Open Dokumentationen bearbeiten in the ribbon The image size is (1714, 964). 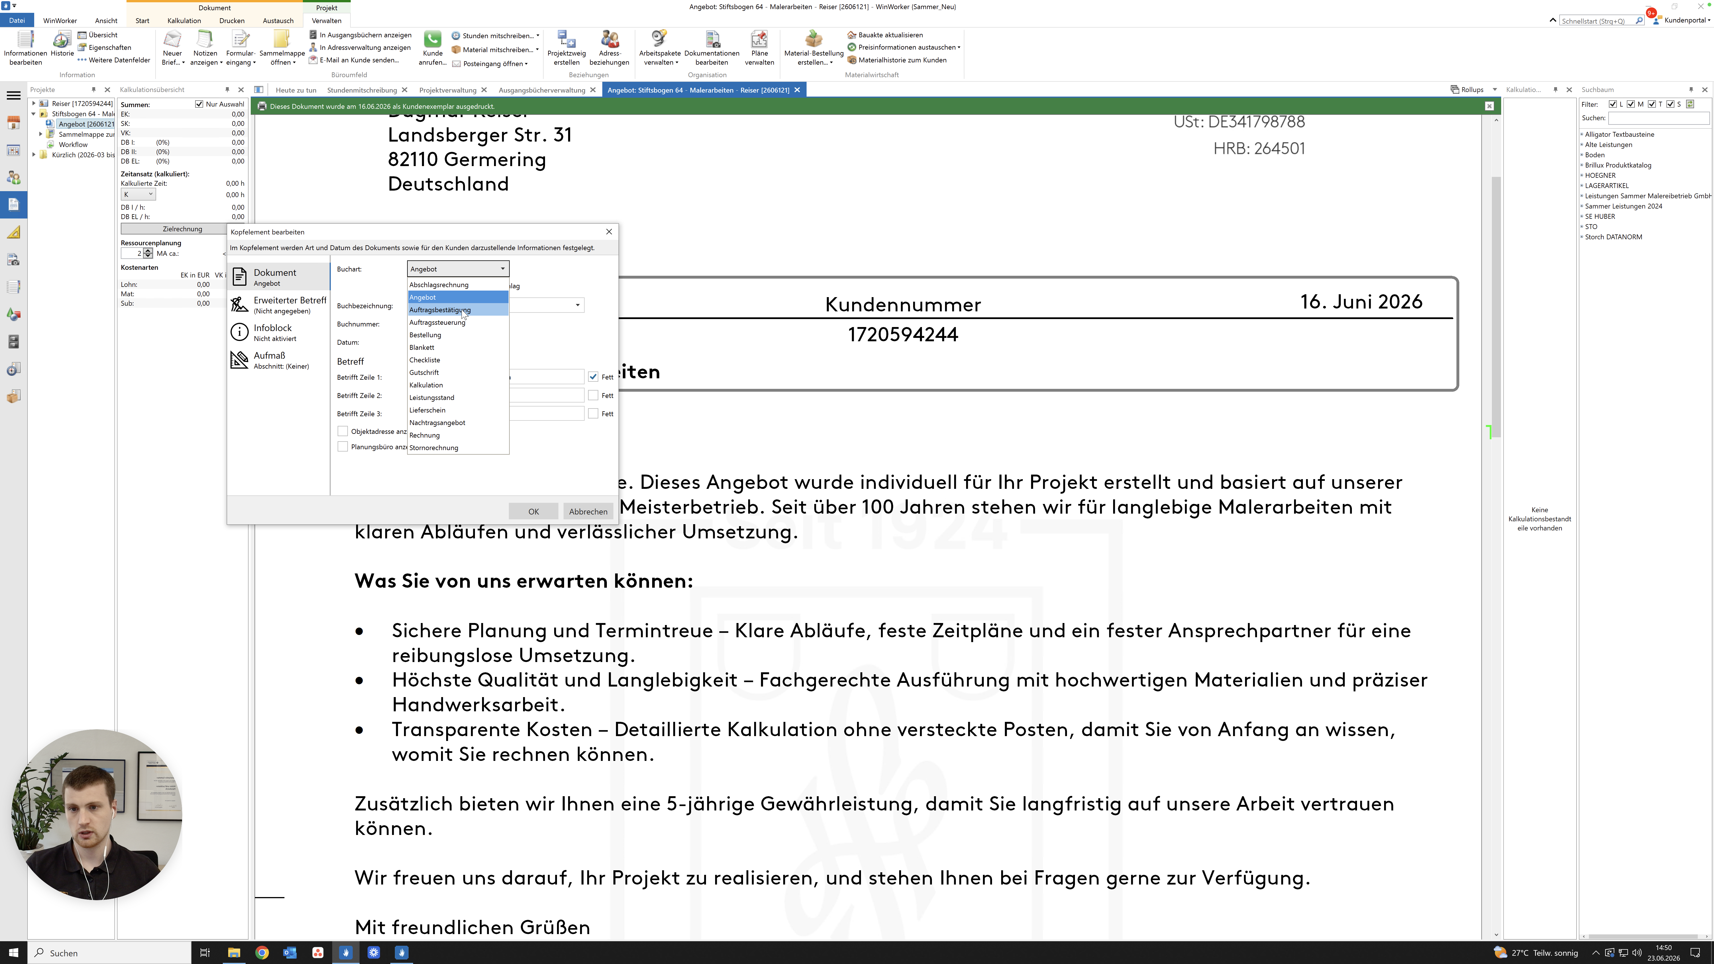(711, 48)
